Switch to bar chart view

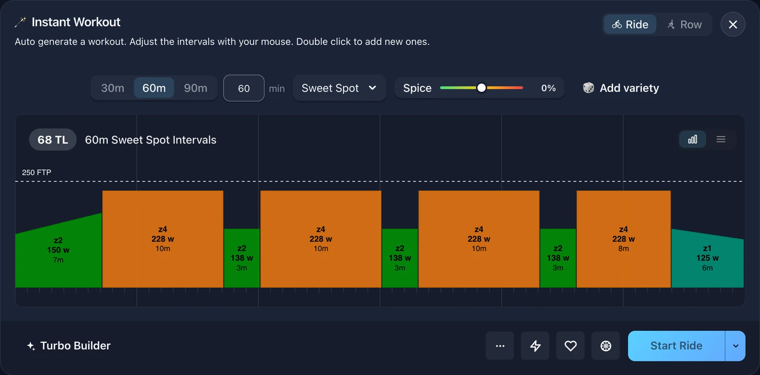pos(693,139)
